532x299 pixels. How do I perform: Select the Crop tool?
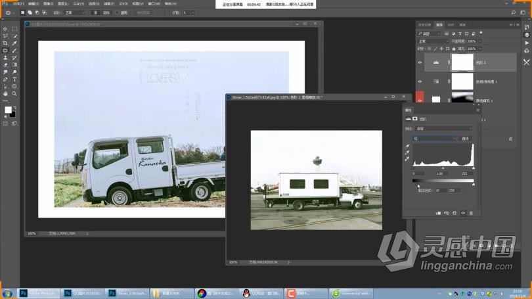(x=5, y=43)
